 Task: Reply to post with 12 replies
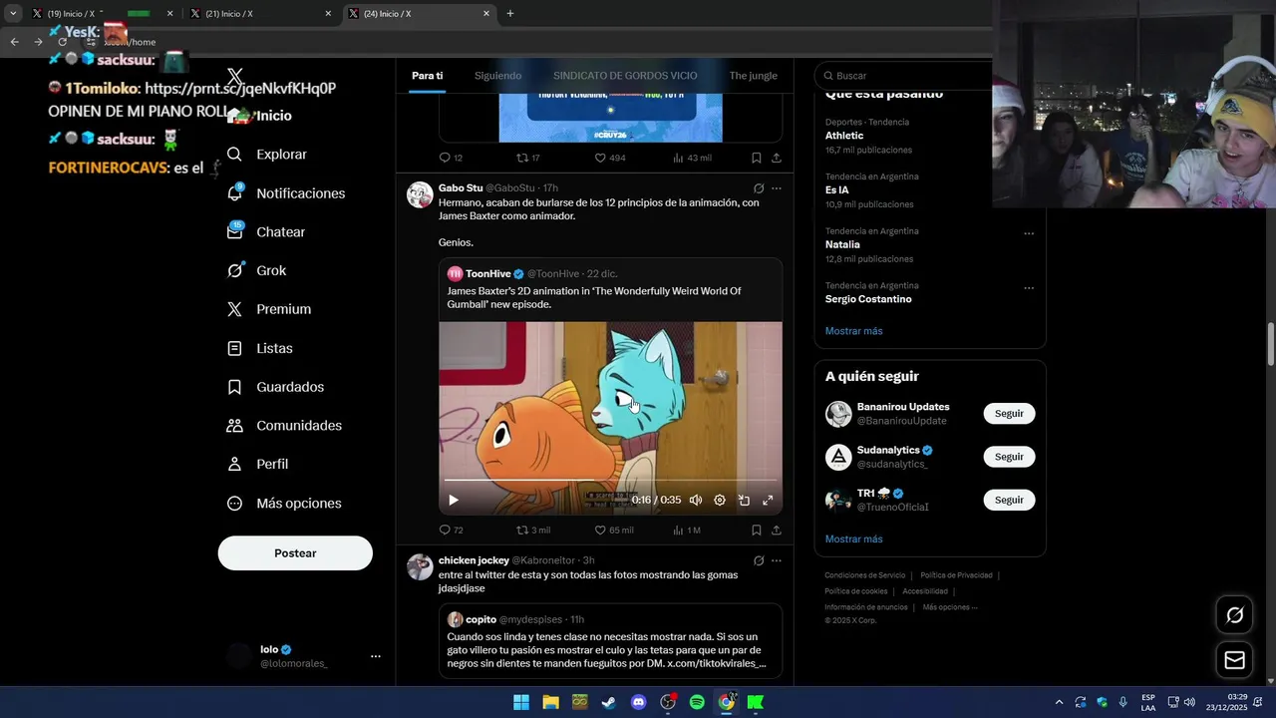[451, 158]
